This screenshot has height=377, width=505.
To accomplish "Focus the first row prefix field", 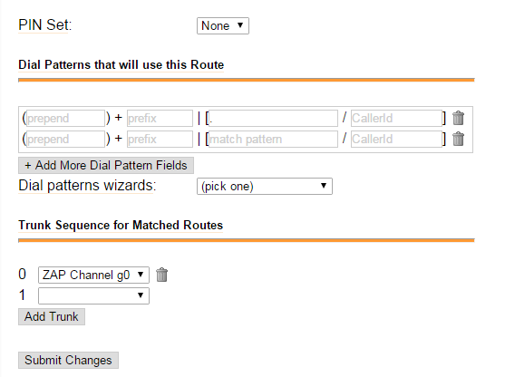I will [160, 118].
